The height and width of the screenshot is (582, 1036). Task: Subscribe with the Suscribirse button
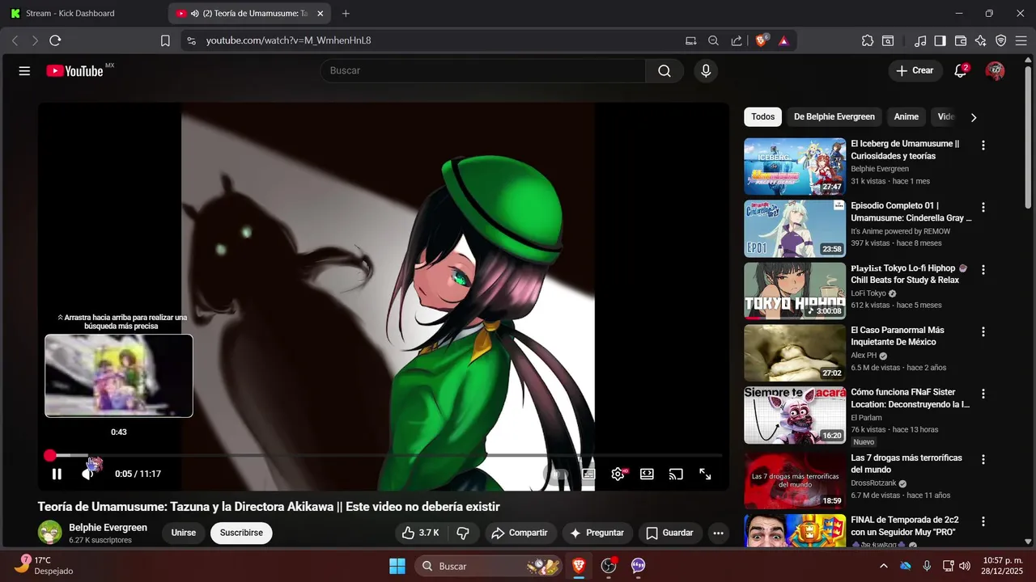click(x=241, y=533)
